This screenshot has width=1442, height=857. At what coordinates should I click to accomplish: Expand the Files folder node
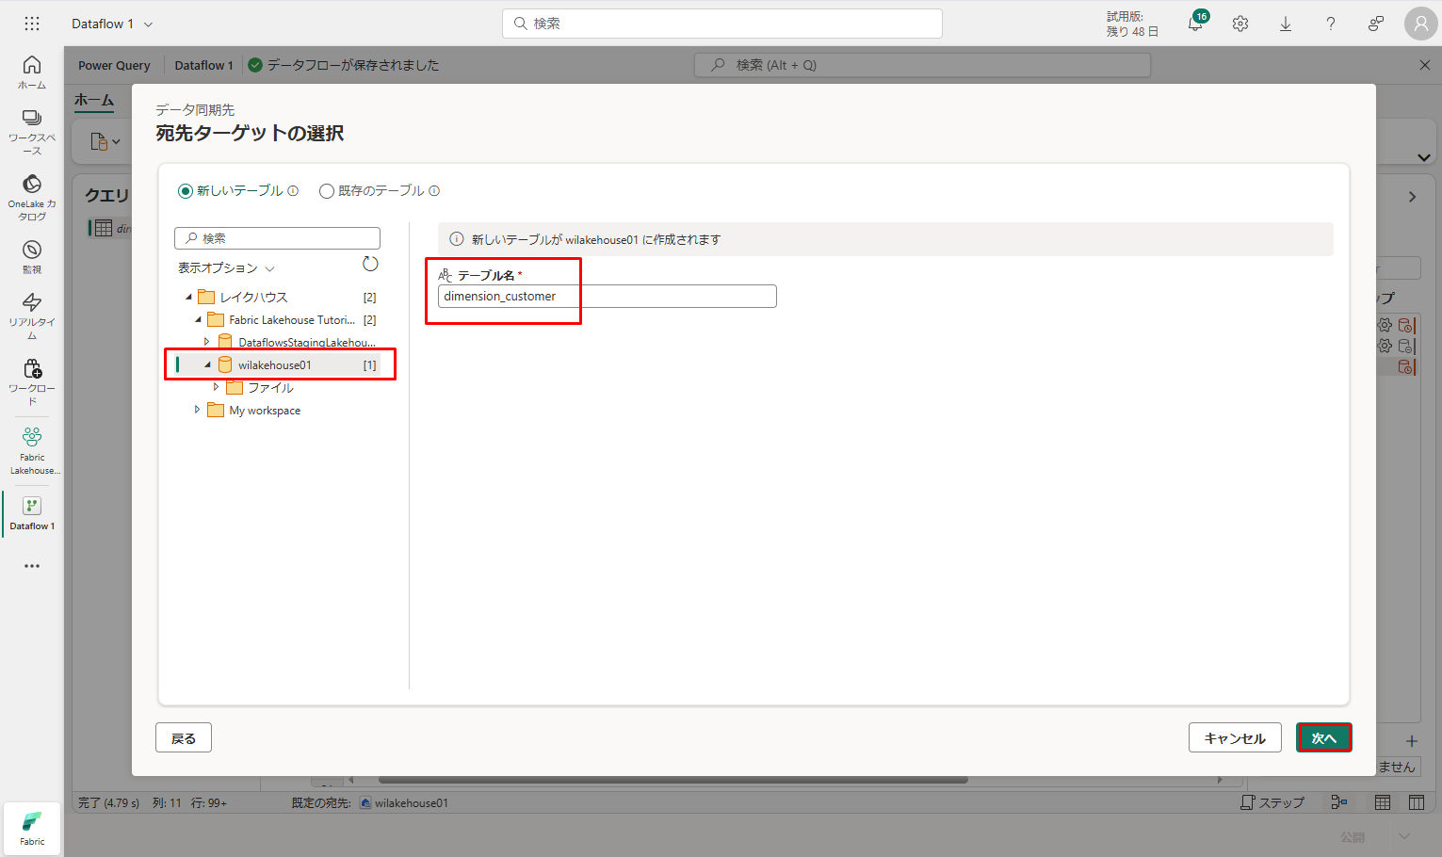pos(217,388)
